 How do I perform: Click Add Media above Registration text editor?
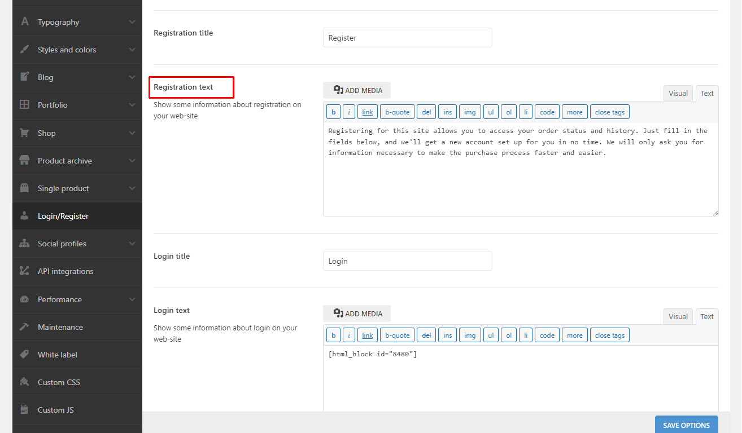(357, 90)
